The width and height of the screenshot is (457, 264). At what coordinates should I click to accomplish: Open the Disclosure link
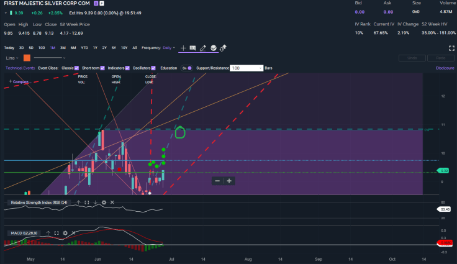tap(445, 68)
